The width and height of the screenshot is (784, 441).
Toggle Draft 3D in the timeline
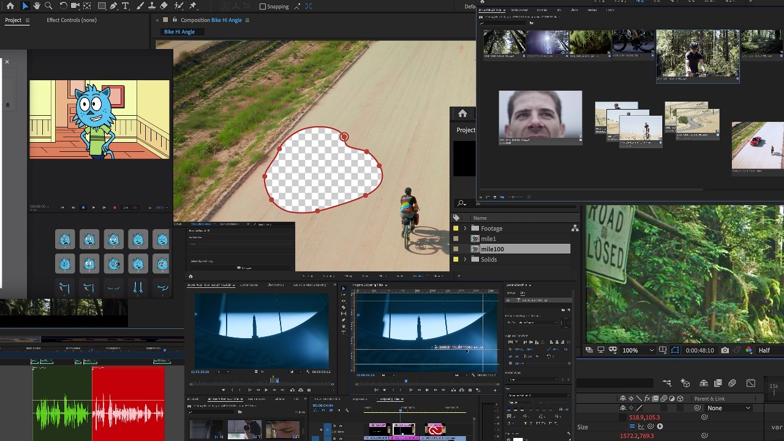point(685,383)
